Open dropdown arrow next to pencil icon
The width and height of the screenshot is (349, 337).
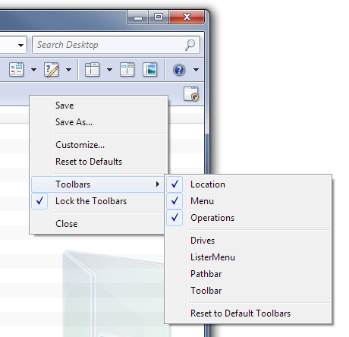point(68,70)
